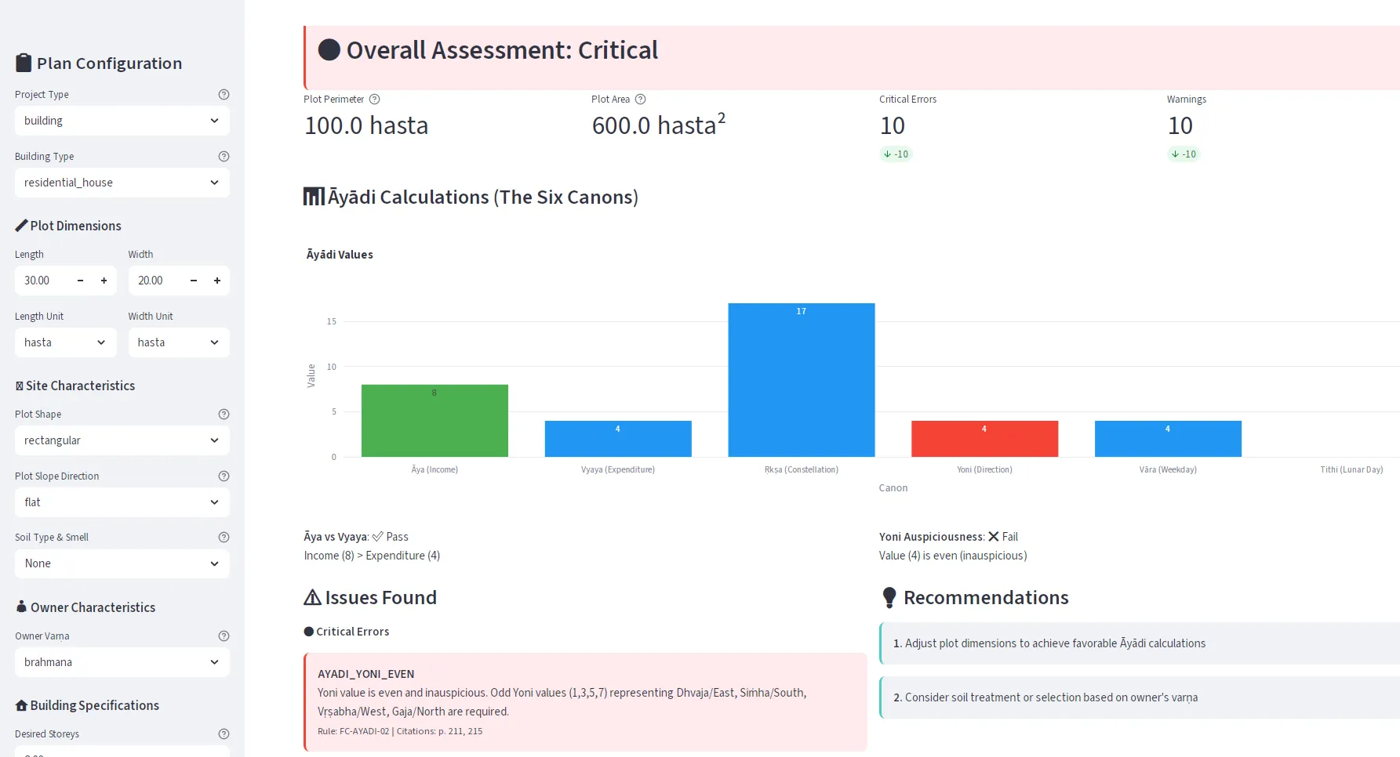Click recommendation 2 about soil treatment
The image size is (1400, 757).
tap(1140, 697)
